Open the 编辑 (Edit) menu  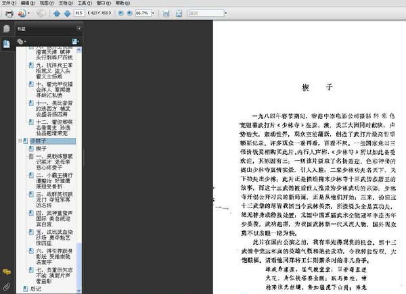[x=28, y=3]
